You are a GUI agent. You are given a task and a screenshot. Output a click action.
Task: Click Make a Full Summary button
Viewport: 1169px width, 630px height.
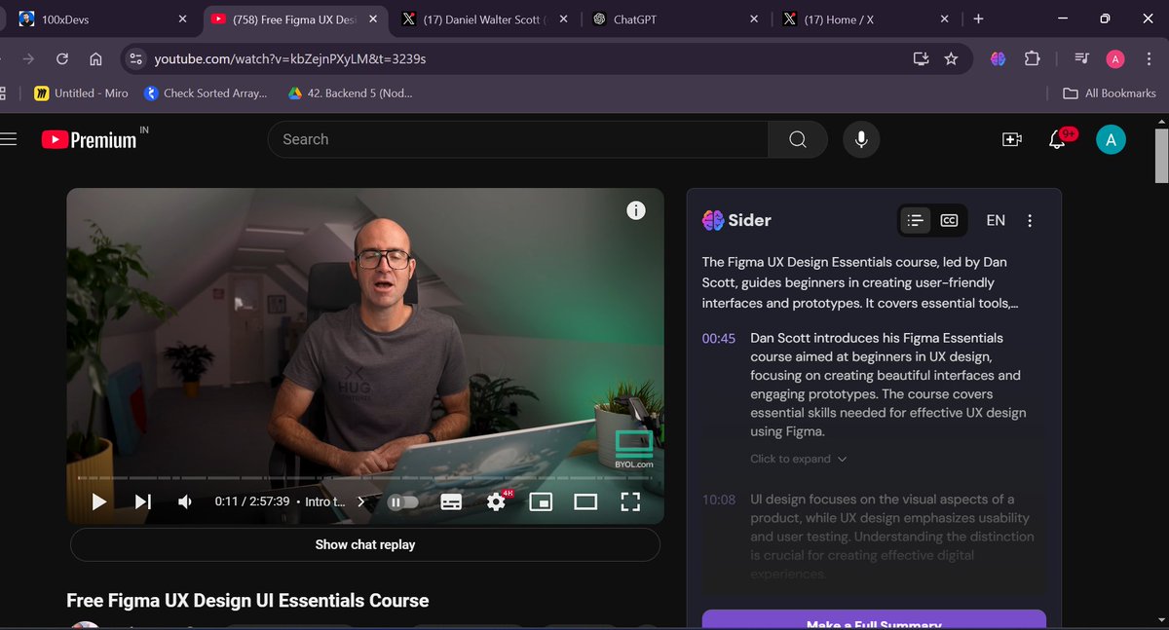[874, 621]
